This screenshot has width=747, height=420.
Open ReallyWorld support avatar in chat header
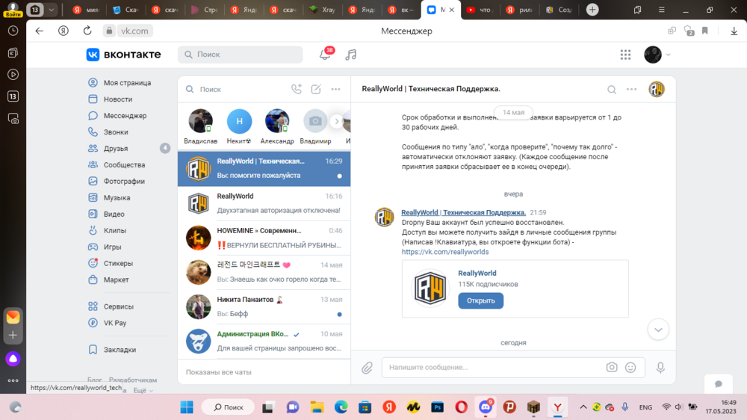[x=657, y=89]
